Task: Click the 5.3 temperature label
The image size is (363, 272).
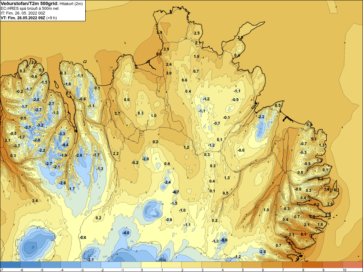Action: (314, 139)
